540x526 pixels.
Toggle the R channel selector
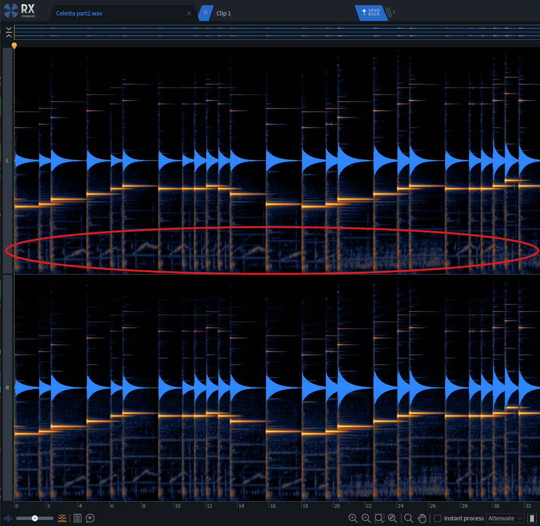tap(7, 388)
